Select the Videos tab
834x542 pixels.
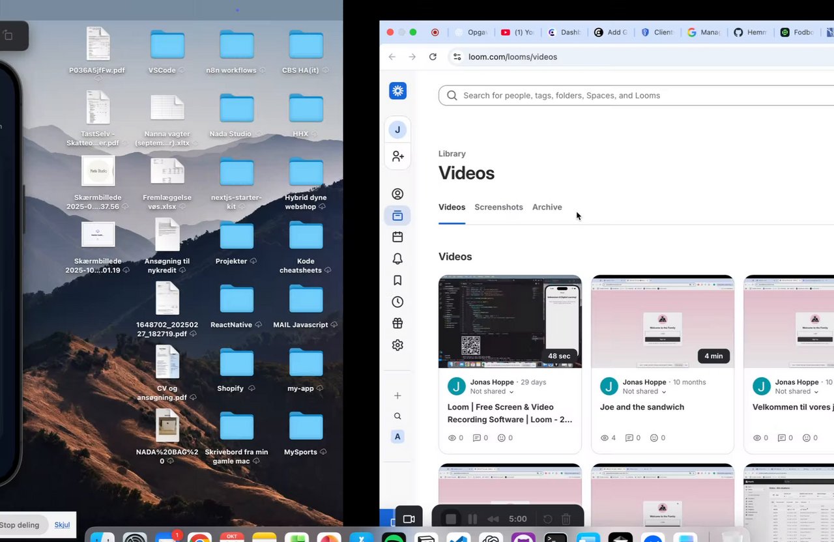pos(452,207)
